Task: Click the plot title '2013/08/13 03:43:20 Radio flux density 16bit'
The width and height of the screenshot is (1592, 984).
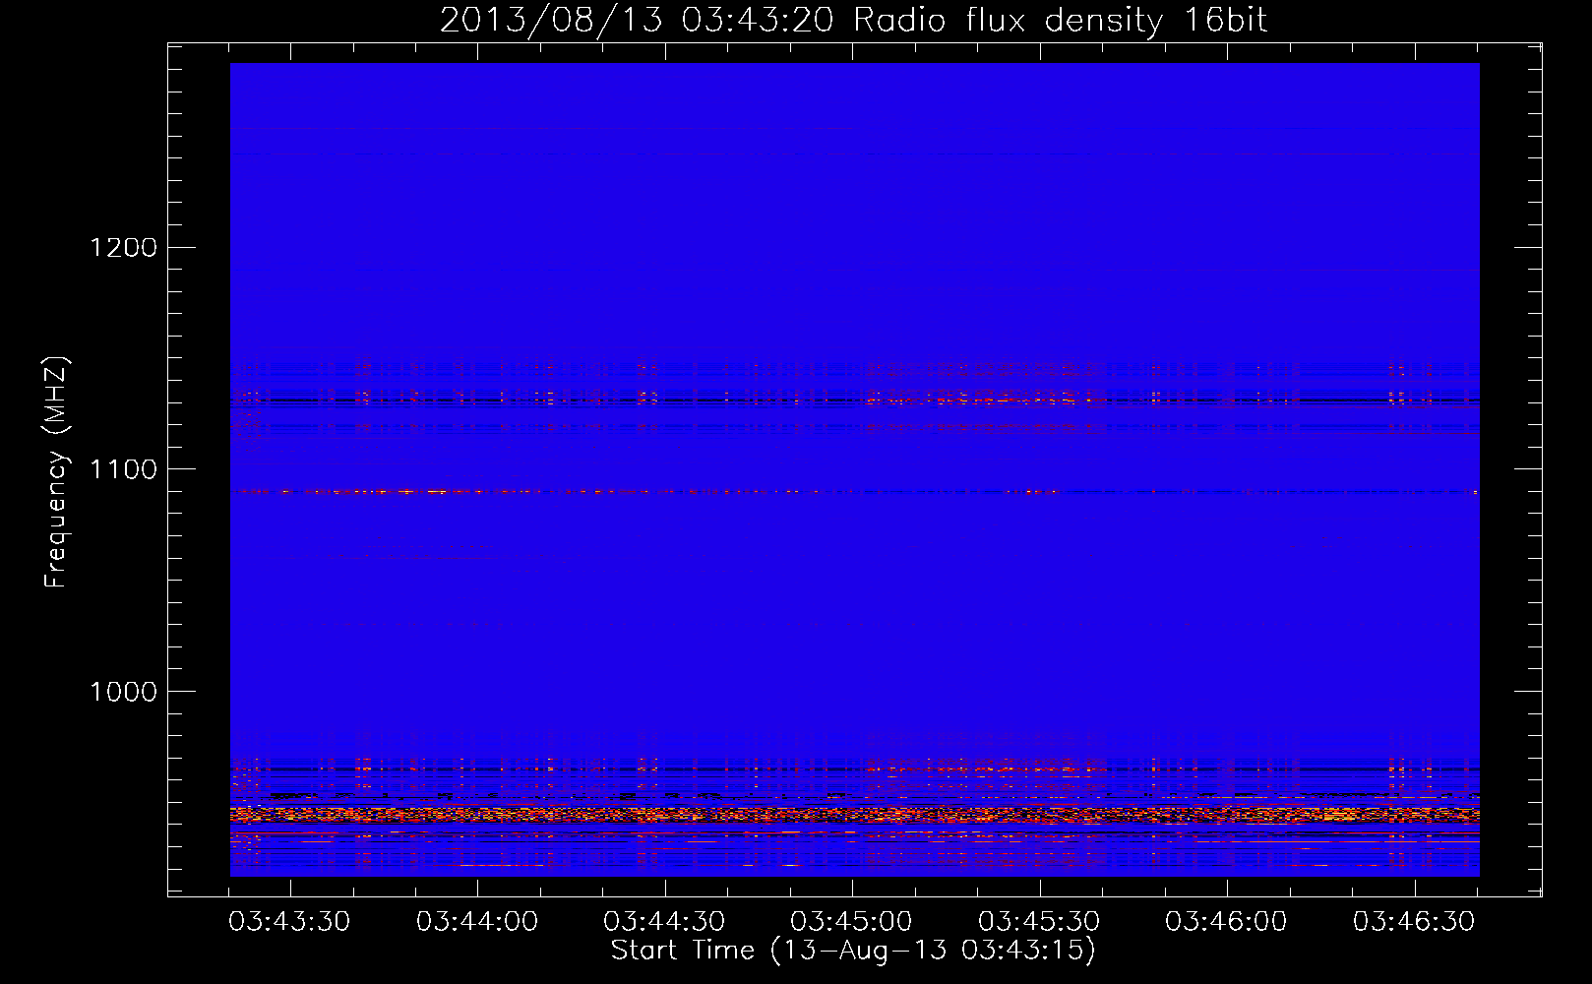Action: pyautogui.click(x=853, y=21)
